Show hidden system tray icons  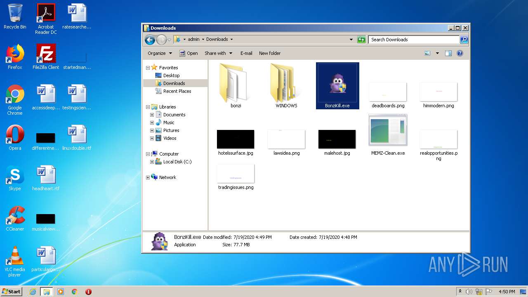(x=460, y=292)
